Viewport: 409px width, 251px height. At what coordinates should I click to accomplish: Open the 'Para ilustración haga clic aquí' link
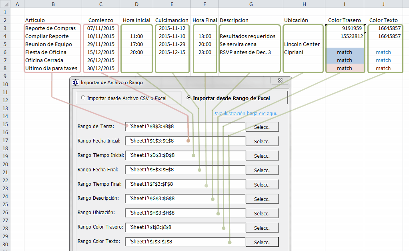245,113
